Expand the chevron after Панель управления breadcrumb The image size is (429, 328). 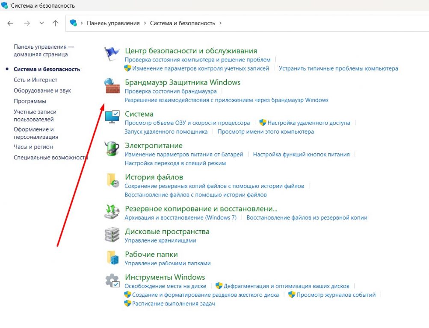[x=145, y=23]
